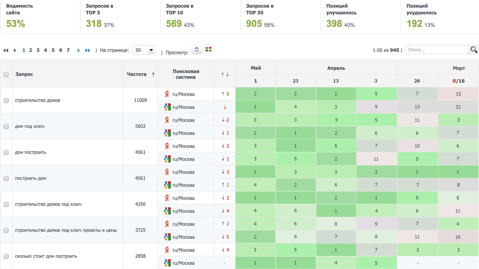Click the green Май position cell for построить дом Yandex
The image size is (479, 269).
click(255, 172)
